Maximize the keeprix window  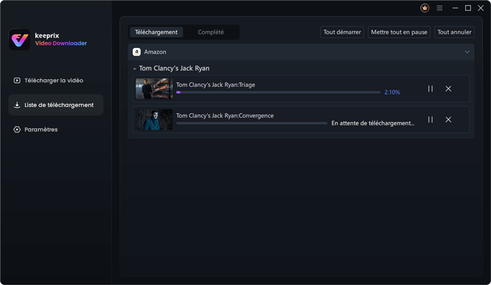(x=468, y=8)
